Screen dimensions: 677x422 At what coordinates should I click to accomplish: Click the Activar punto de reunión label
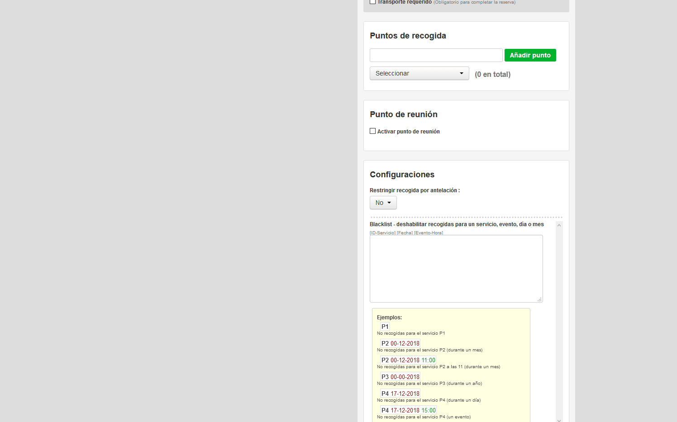[408, 132]
